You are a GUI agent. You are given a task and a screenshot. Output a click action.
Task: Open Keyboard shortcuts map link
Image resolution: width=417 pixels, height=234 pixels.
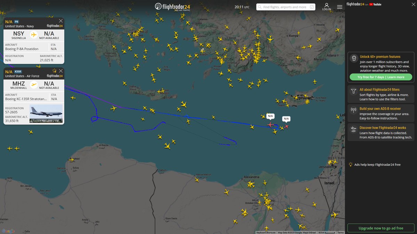tap(266, 233)
